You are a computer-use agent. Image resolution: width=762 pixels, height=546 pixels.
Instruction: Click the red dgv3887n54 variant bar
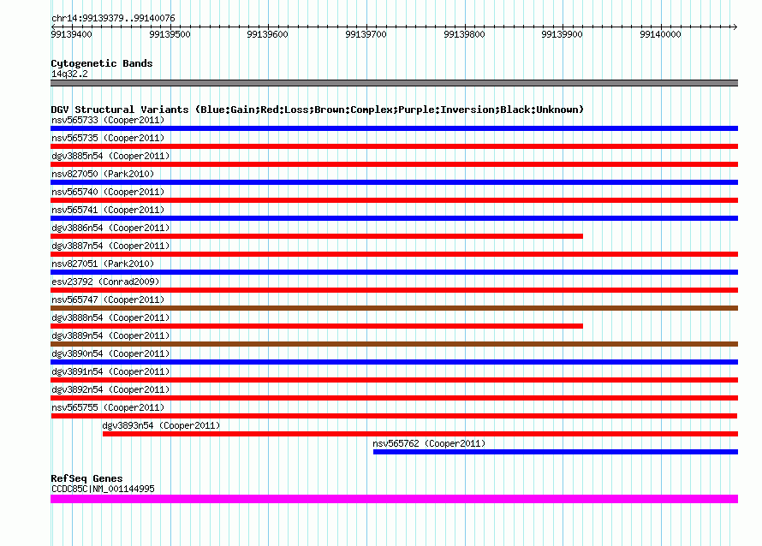394,254
